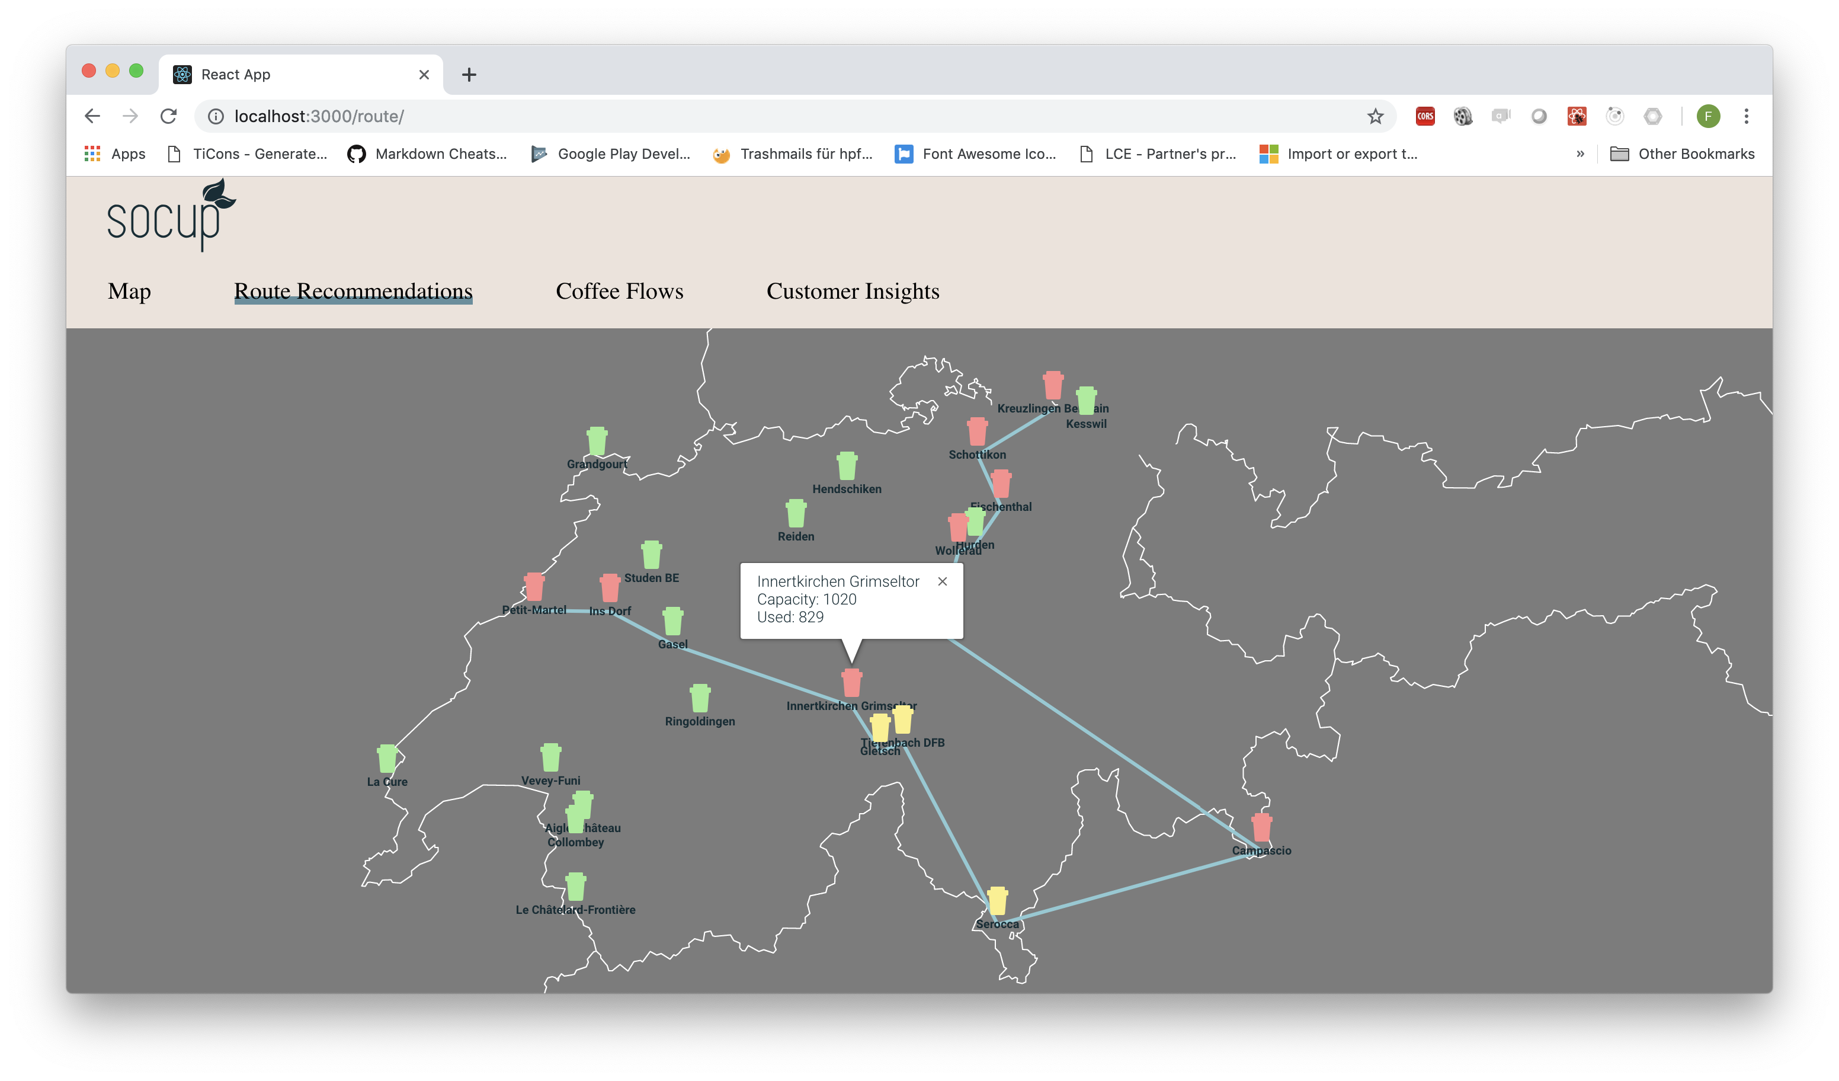
Task: Bookmark this page with the star icon
Action: [1375, 116]
